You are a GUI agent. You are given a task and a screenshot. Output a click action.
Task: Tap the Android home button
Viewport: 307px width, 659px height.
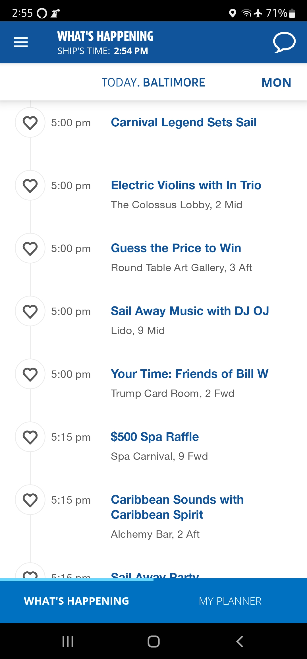153,641
